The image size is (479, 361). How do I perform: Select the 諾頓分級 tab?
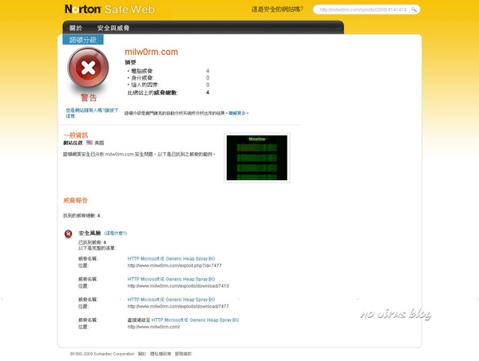[83, 40]
